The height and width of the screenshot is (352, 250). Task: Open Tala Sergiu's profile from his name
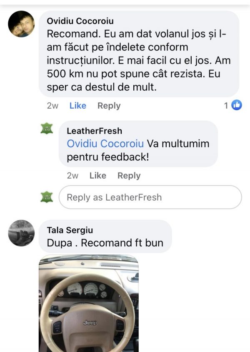[x=70, y=229]
